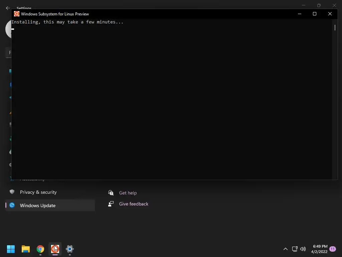Click the Get help link
Image resolution: width=342 pixels, height=257 pixels.
[128, 193]
